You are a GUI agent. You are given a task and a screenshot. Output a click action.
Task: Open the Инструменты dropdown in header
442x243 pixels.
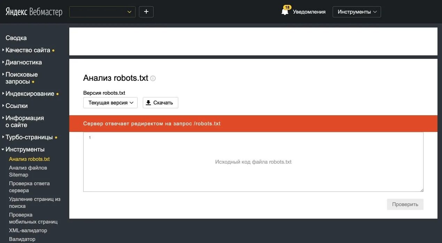357,12
